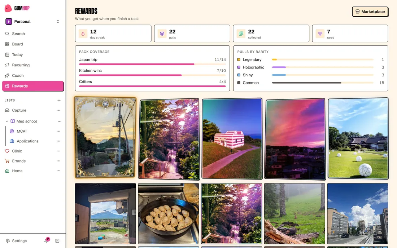Image resolution: width=397 pixels, height=248 pixels.
Task: Open the pink striped house card
Action: [x=232, y=139]
